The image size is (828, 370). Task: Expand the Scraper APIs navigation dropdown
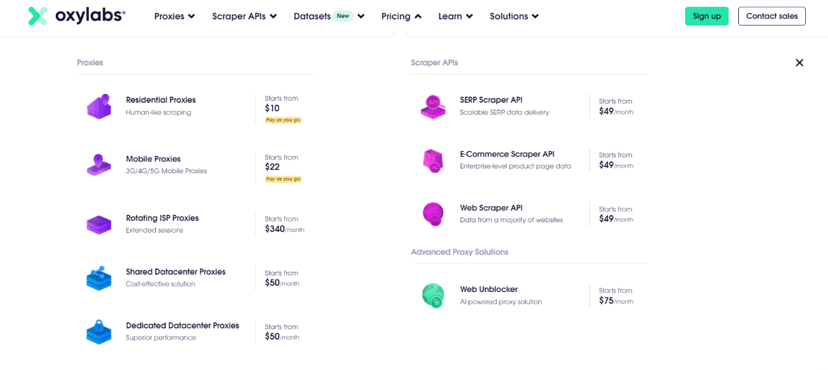(x=244, y=16)
